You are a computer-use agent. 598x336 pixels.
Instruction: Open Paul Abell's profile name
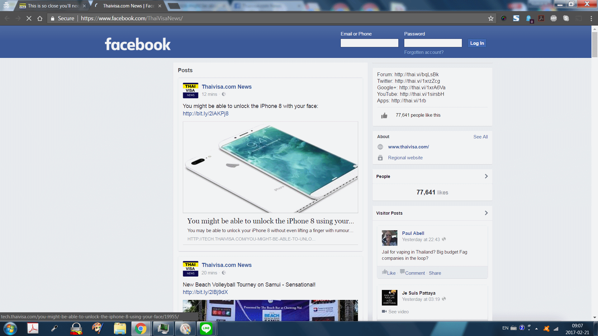[x=413, y=233]
